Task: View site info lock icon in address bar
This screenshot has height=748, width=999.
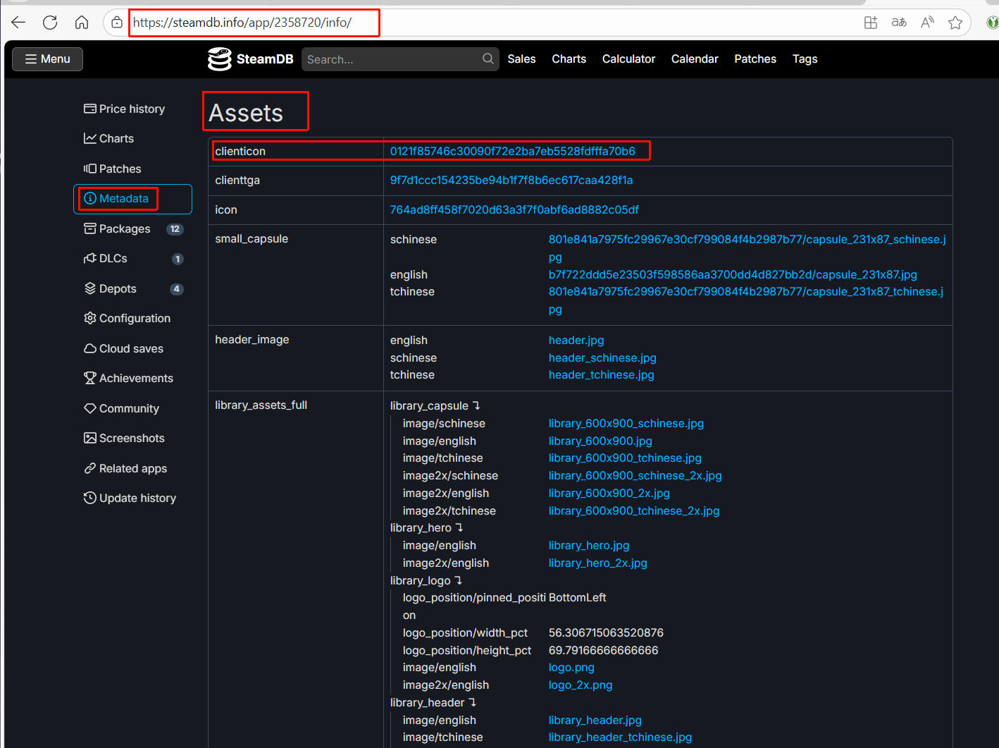Action: click(117, 23)
